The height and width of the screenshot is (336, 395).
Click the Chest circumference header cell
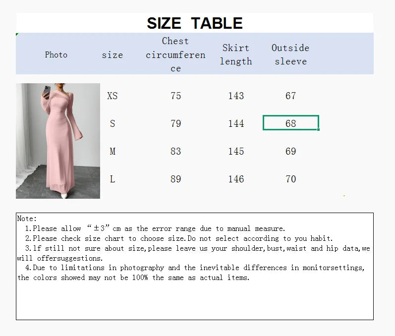(175, 55)
